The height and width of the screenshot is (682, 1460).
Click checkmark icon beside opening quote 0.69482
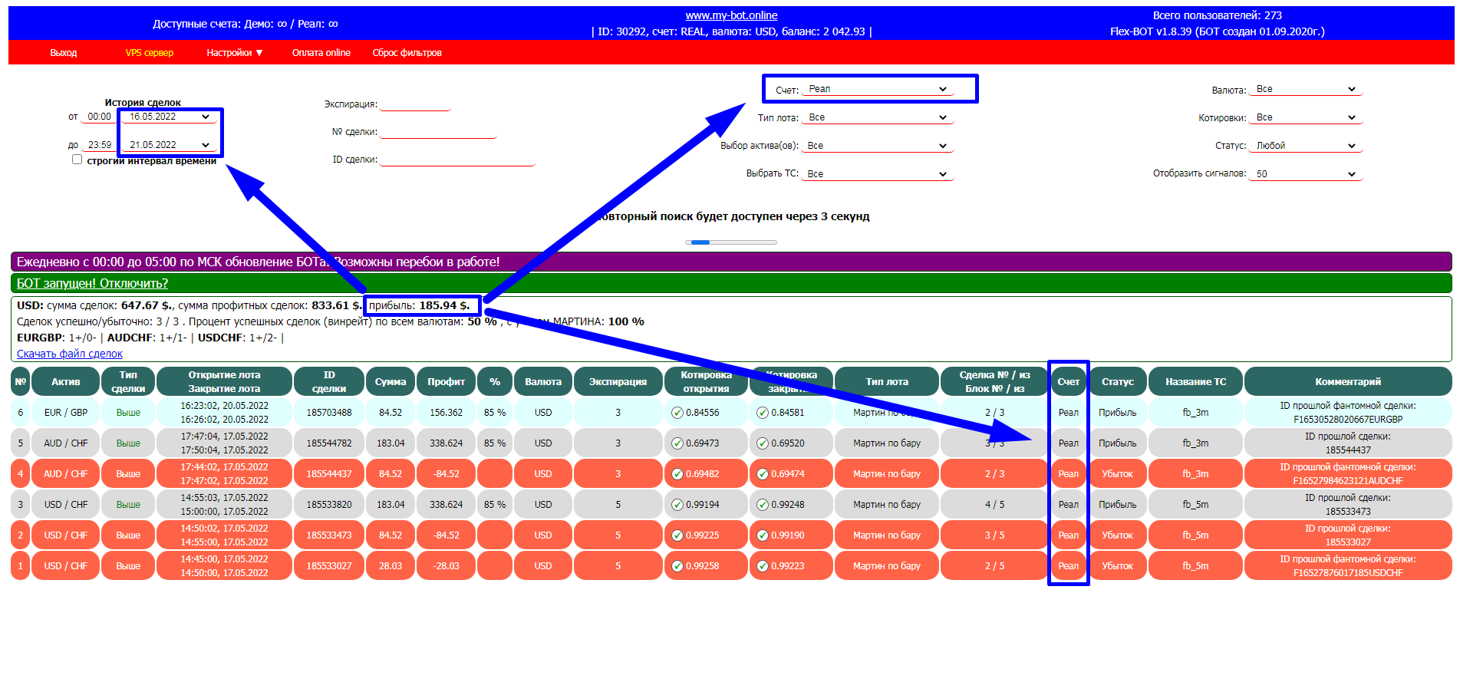[x=677, y=474]
